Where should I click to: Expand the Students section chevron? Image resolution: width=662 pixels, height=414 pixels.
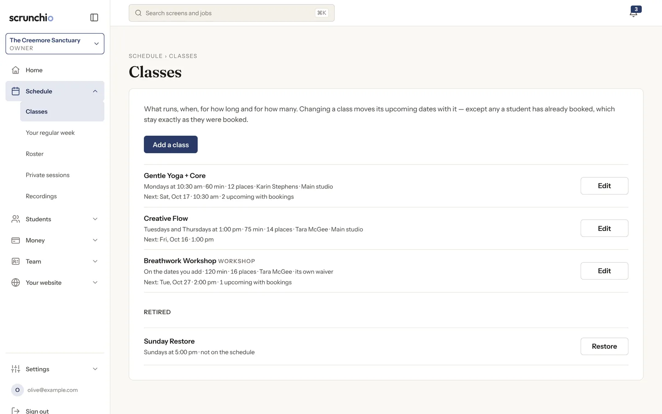coord(95,219)
